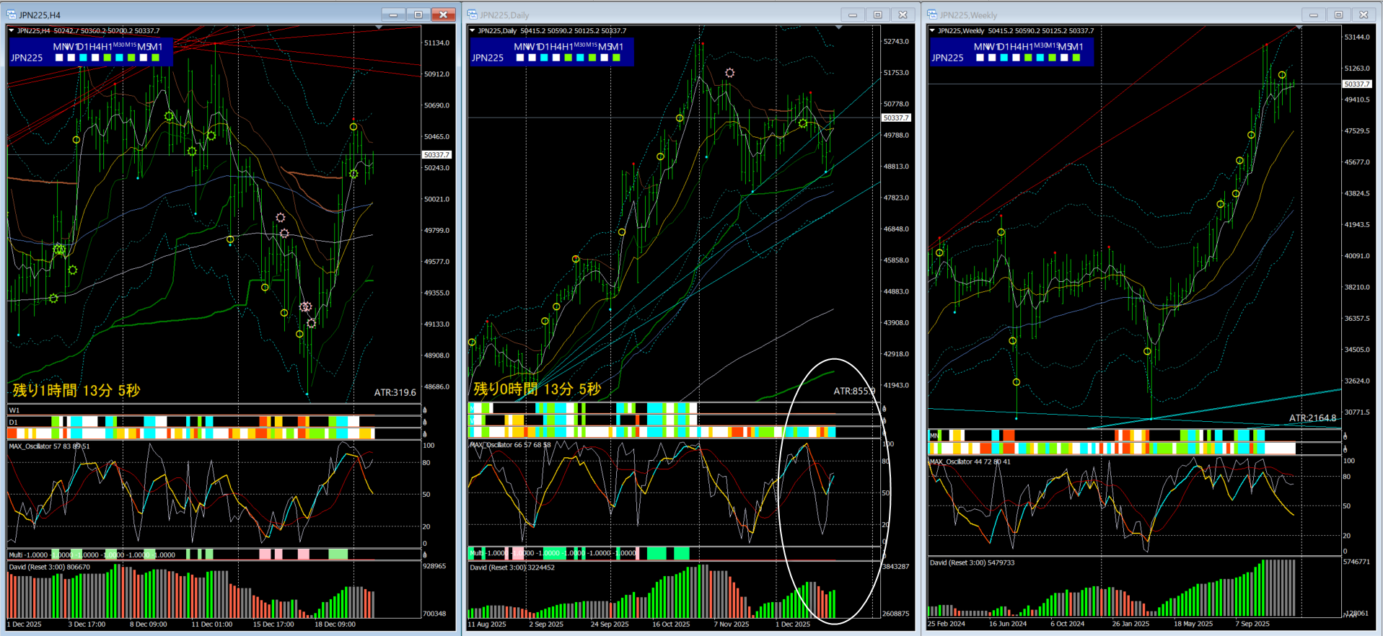Viewport: 1383px width, 636px height.
Task: Click the W1 square in Daily chart panel
Action: (x=532, y=58)
